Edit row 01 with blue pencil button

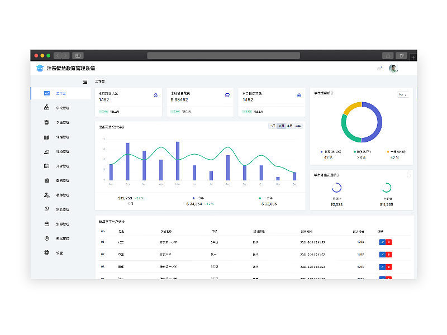pos(382,242)
